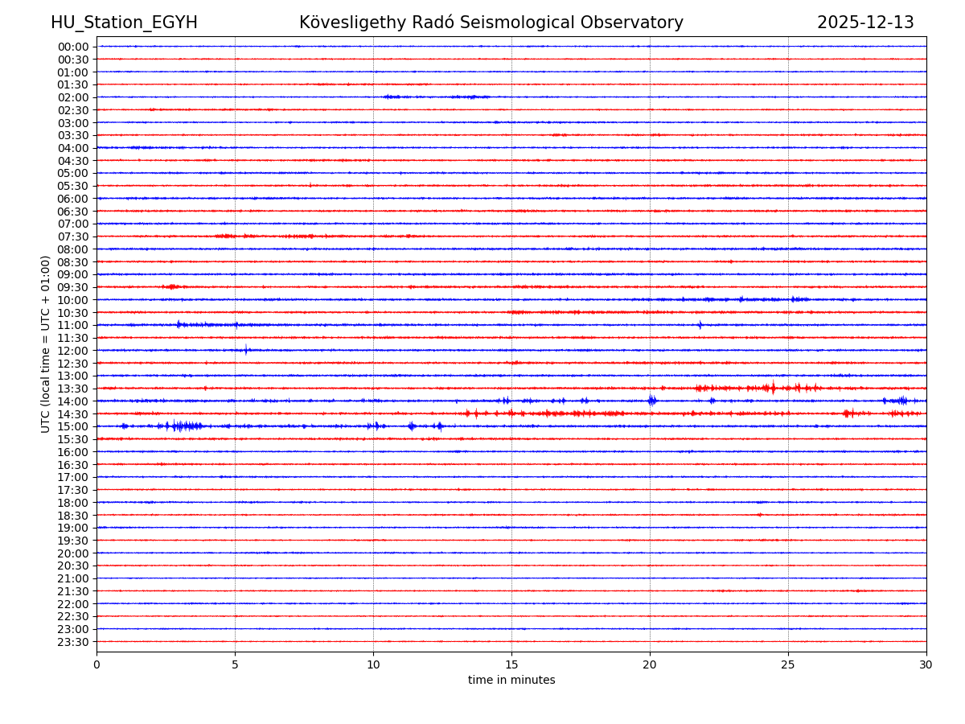Viewport: 965px width, 724px height.
Task: Click the HU_Station_EGYH station label
Action: pyautogui.click(x=124, y=23)
